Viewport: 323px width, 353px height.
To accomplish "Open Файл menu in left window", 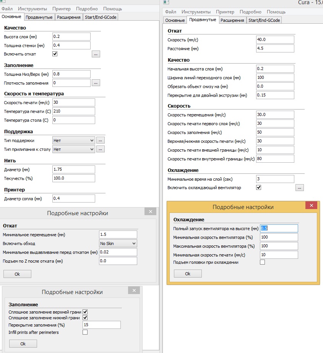I will (x=7, y=9).
